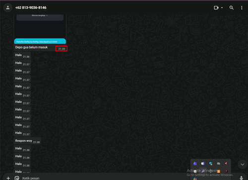
Task: Click the 'Halo' message sent at 21.36
Action: pyautogui.click(x=22, y=55)
